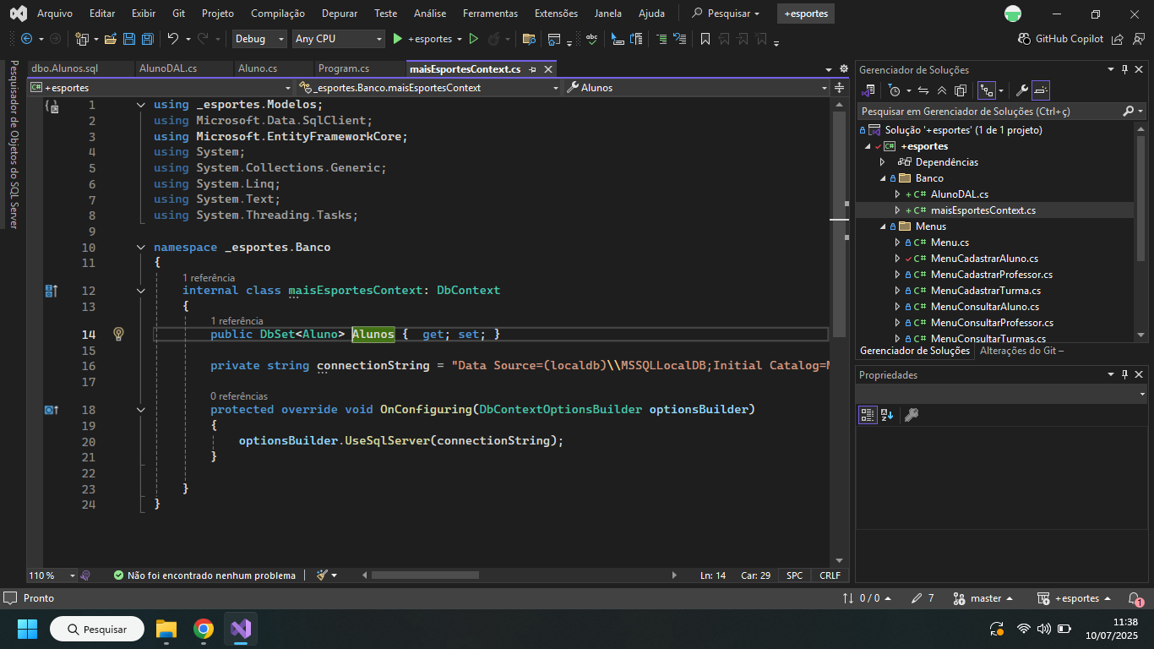
Task: Open Google Chrome from the taskbar
Action: coord(204,629)
